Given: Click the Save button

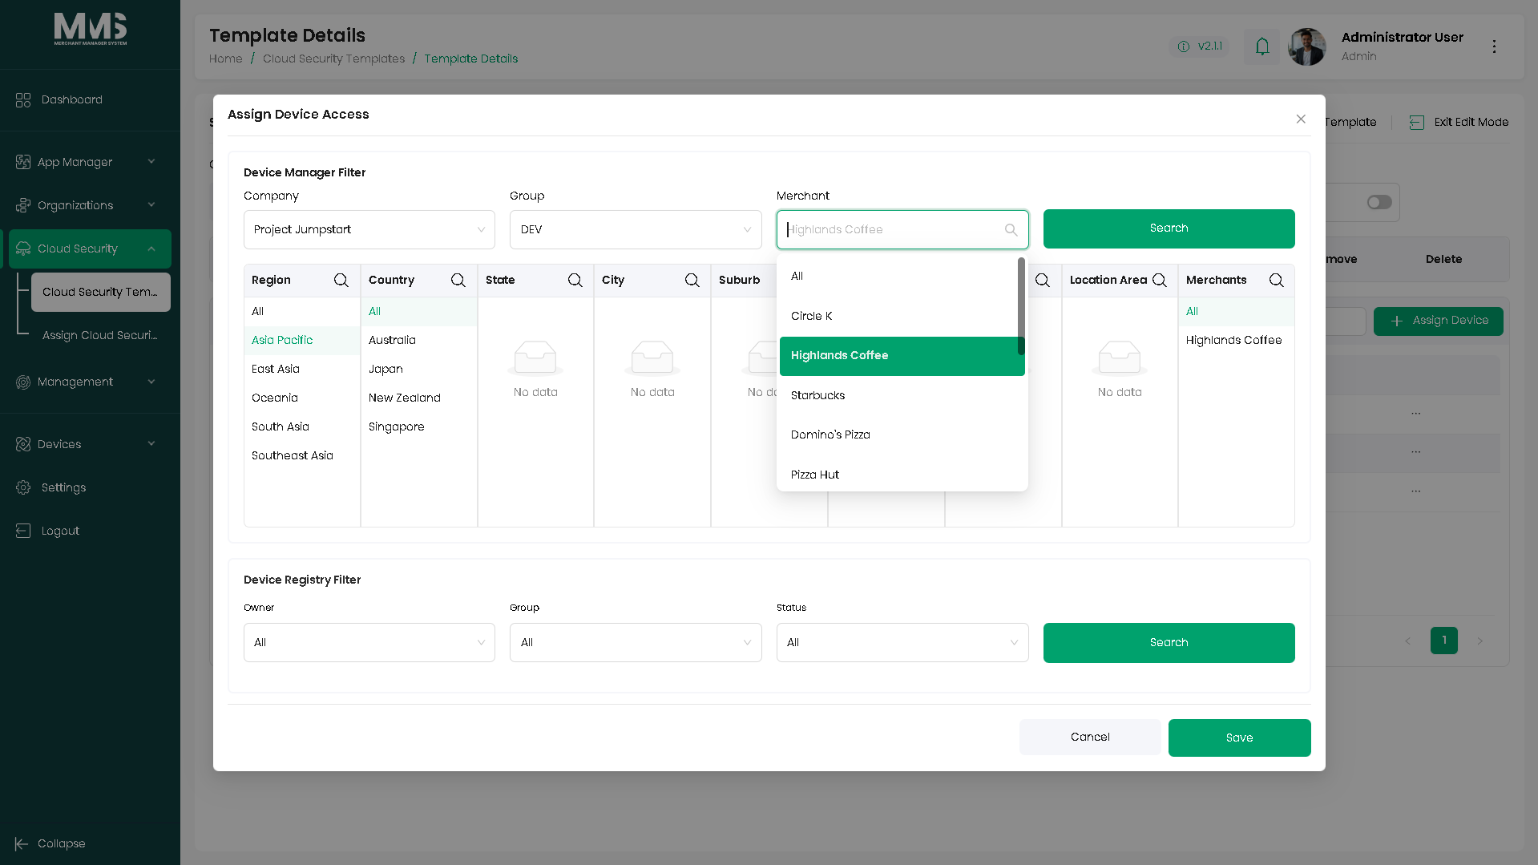Looking at the screenshot, I should pos(1239,738).
